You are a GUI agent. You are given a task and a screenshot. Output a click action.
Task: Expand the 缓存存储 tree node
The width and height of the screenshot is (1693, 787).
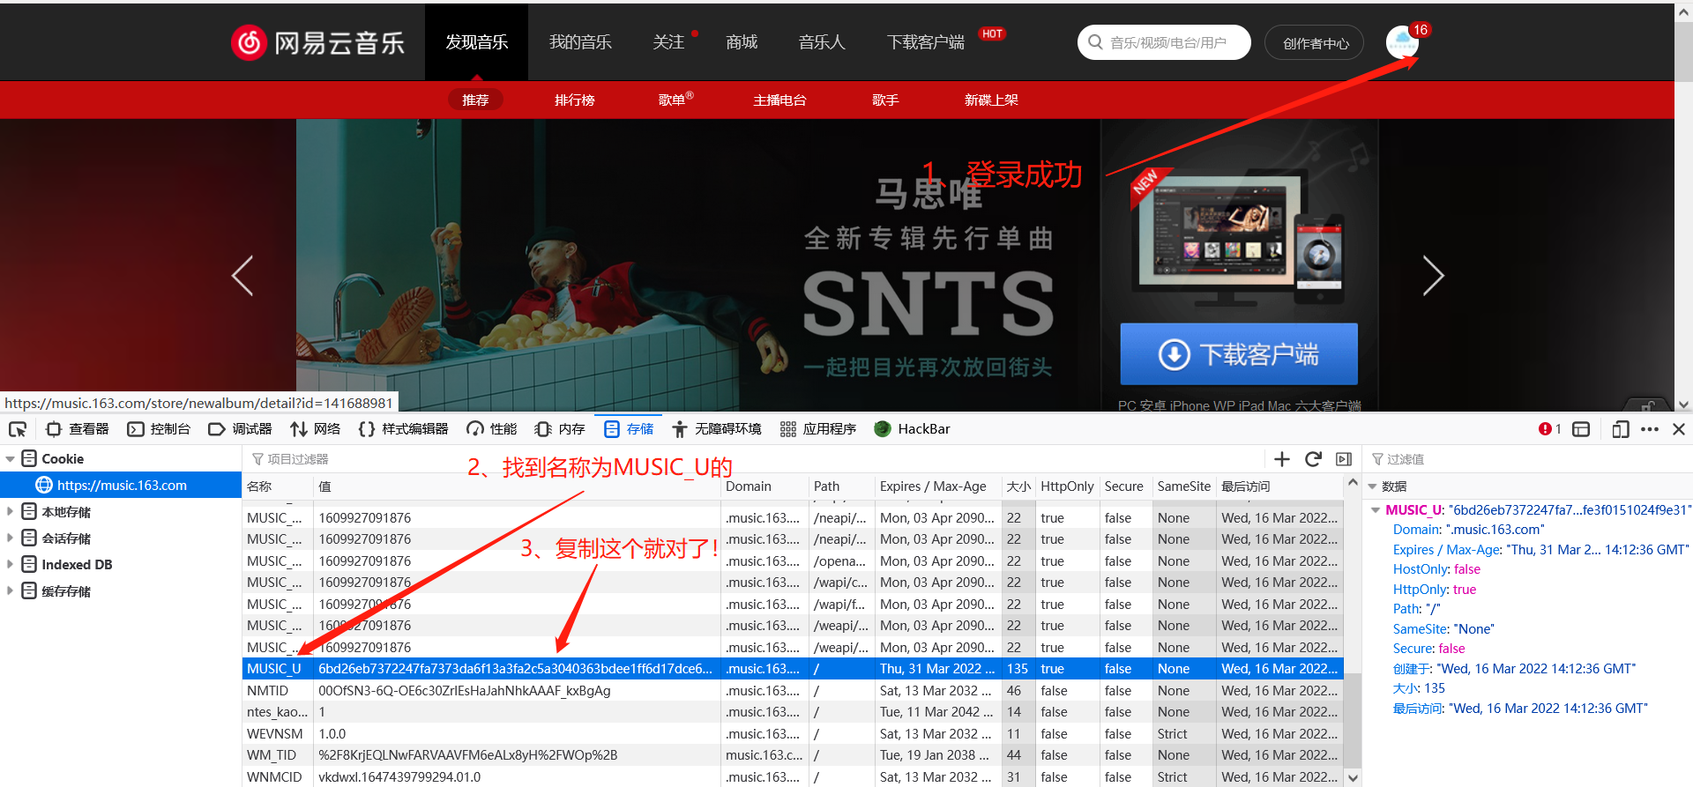(x=10, y=591)
